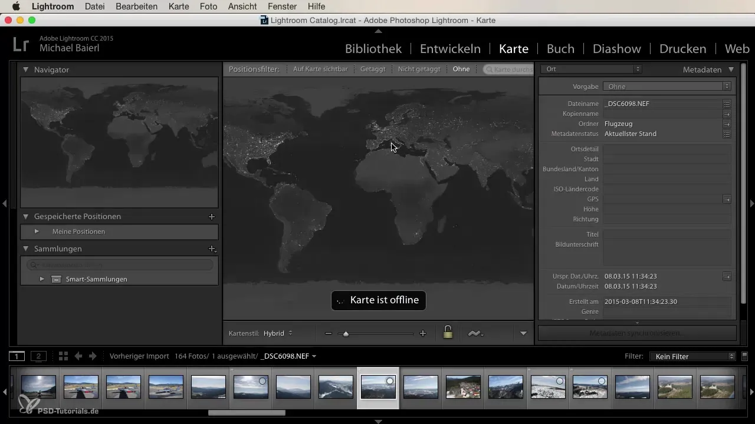Click the map search field
This screenshot has width=755, height=424.
(508, 69)
